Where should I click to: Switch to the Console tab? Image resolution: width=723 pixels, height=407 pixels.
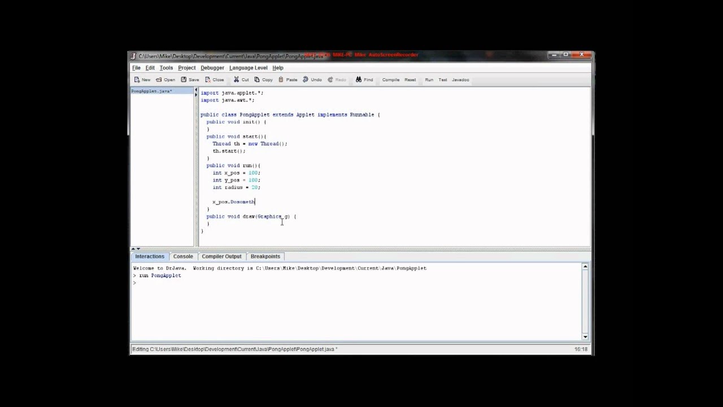click(183, 256)
